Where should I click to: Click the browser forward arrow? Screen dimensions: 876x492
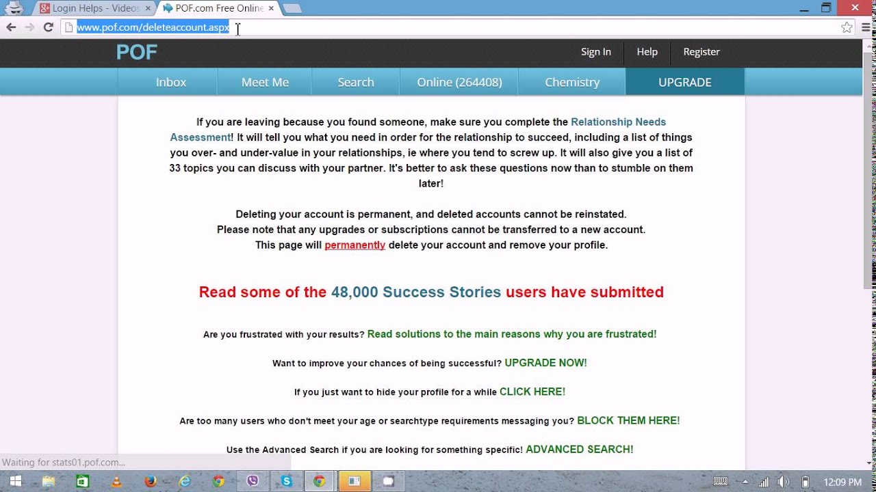coord(29,27)
